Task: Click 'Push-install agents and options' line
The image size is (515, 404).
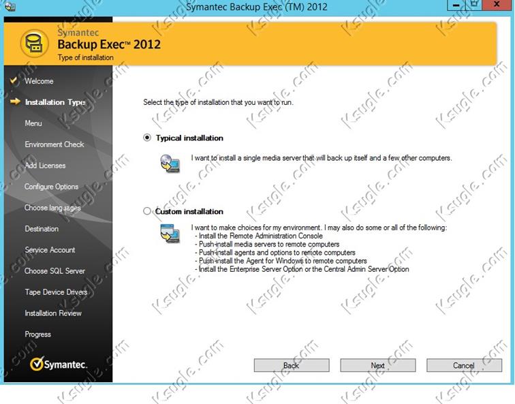Action: [275, 252]
